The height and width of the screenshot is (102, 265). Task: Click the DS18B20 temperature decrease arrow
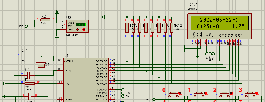(x=77, y=30)
